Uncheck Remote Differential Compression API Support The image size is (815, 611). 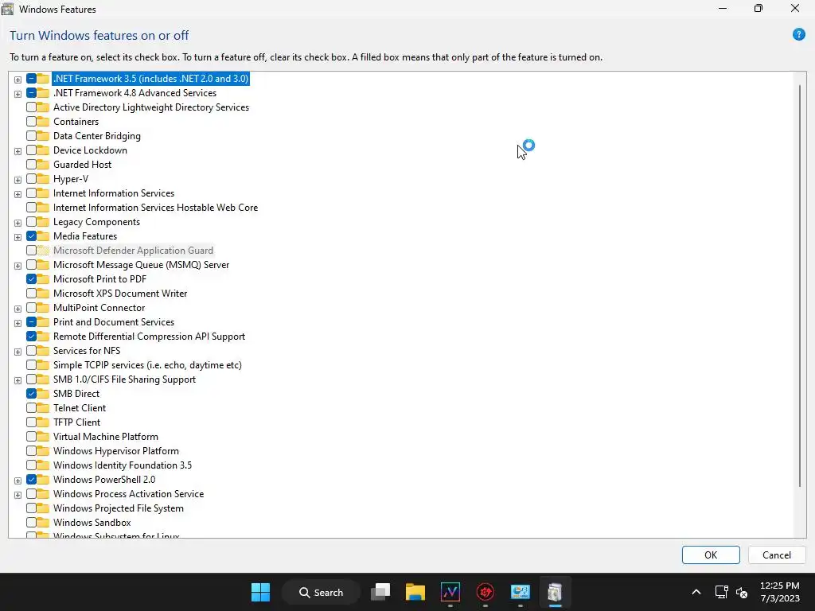point(31,337)
